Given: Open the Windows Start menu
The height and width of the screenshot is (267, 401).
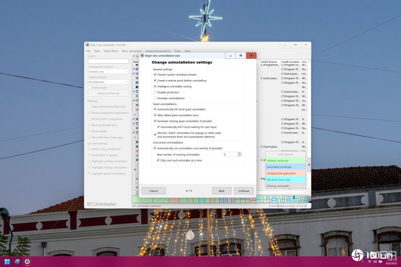Looking at the screenshot, I should point(7,262).
